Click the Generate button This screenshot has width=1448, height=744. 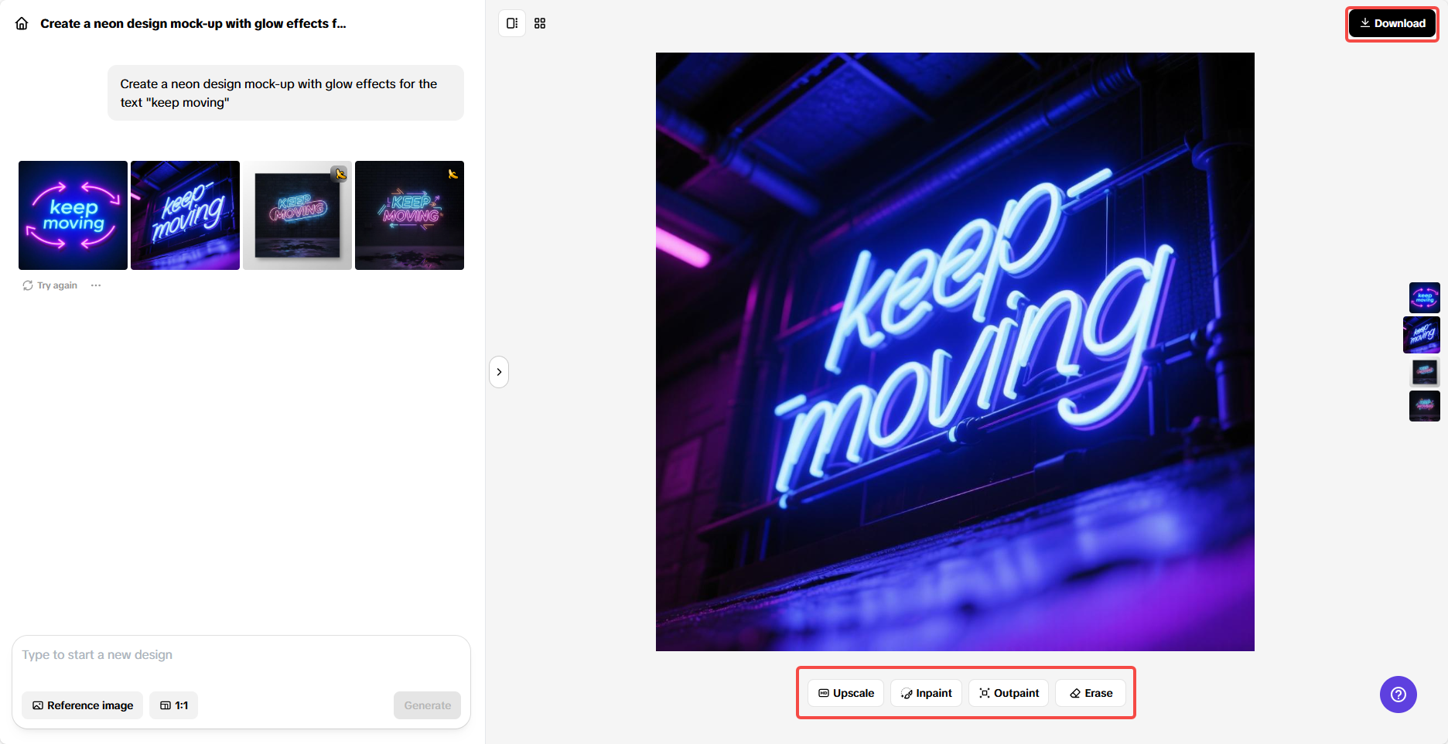click(x=426, y=705)
